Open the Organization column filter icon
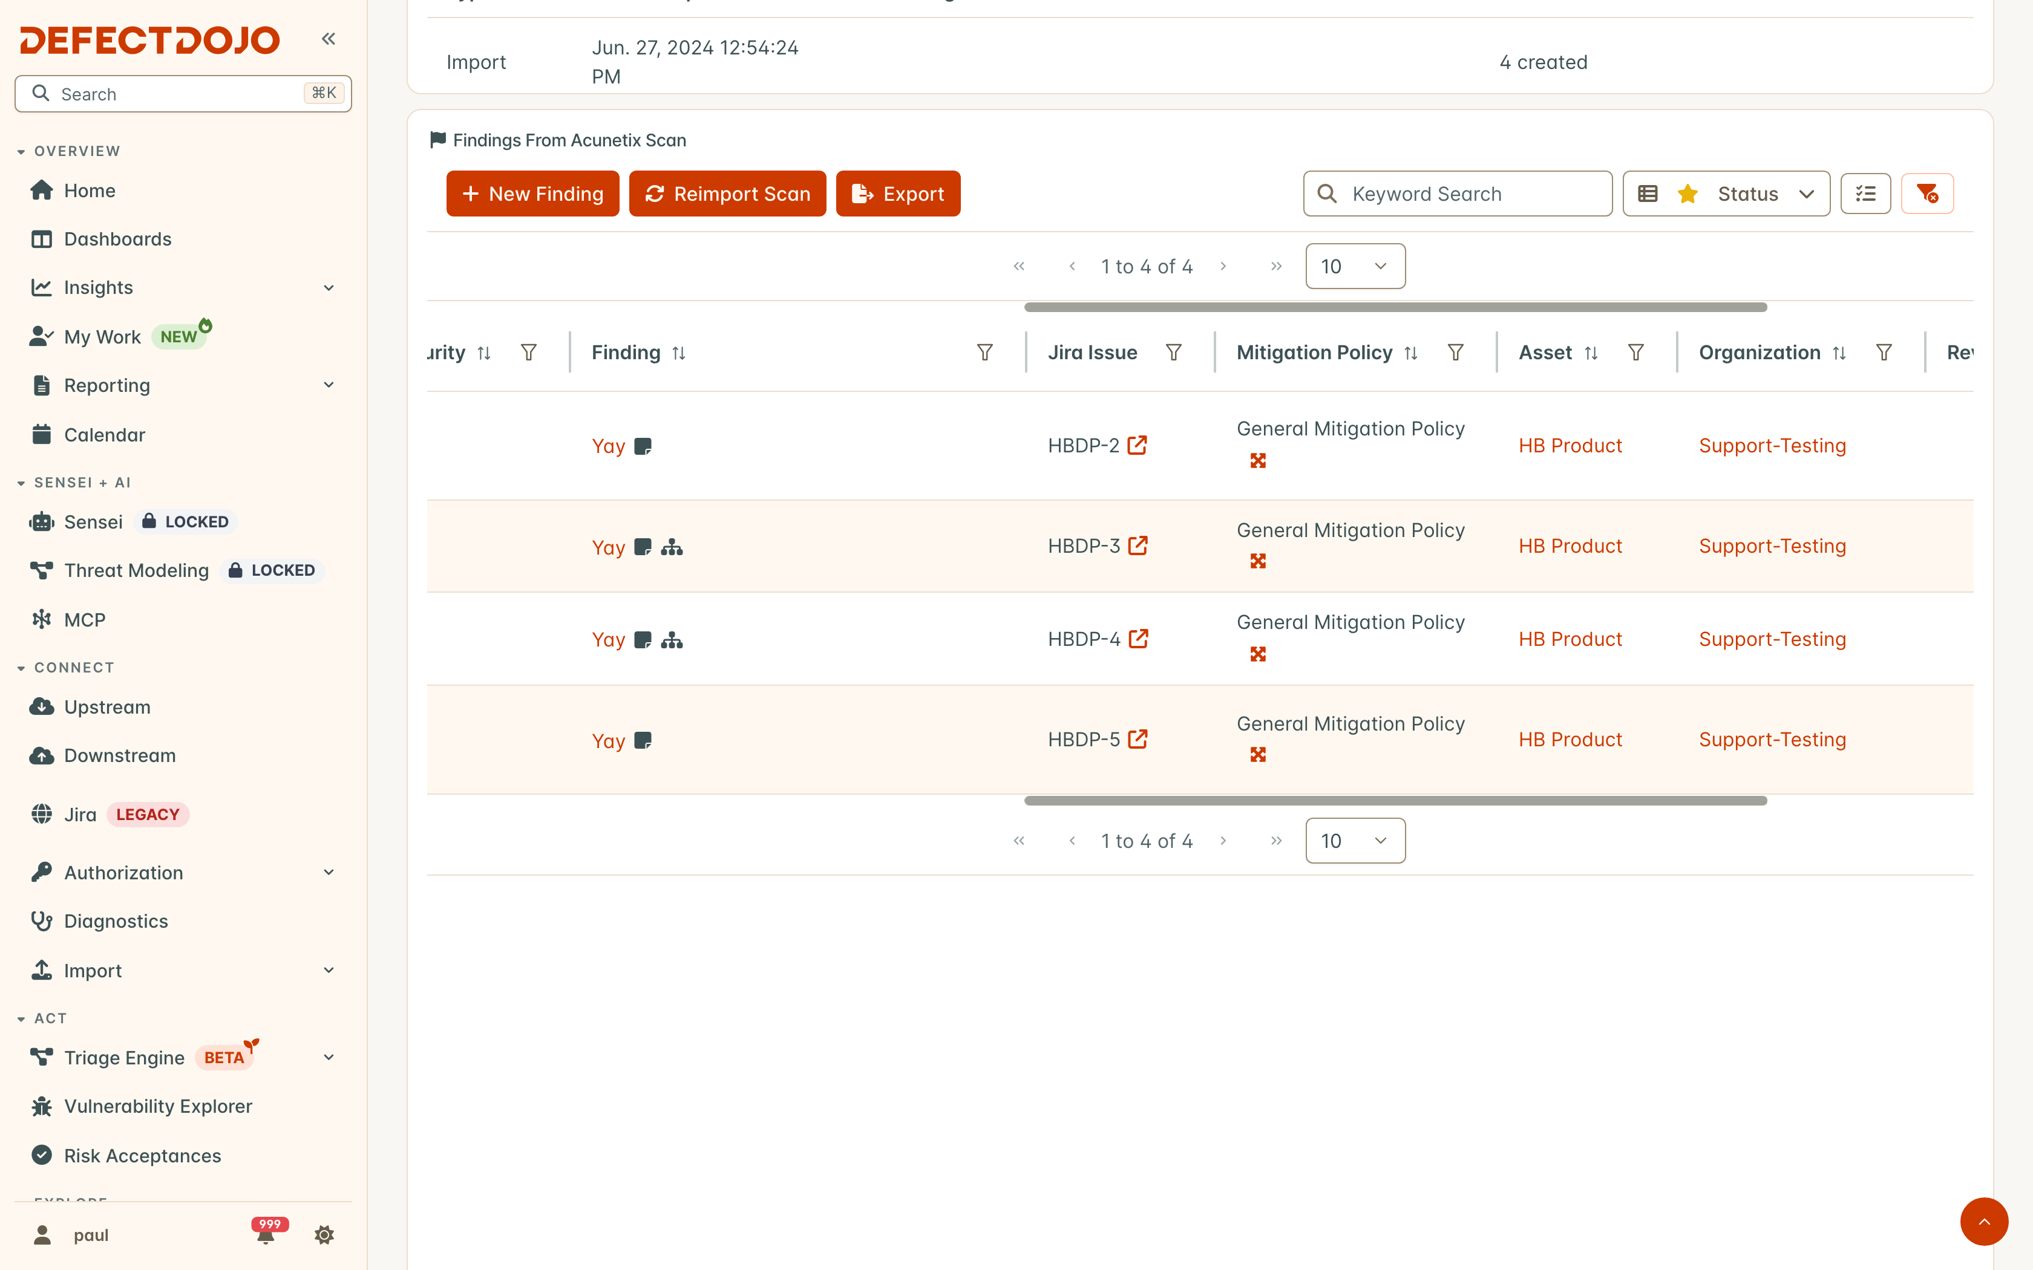This screenshot has height=1270, width=2033. tap(1884, 353)
